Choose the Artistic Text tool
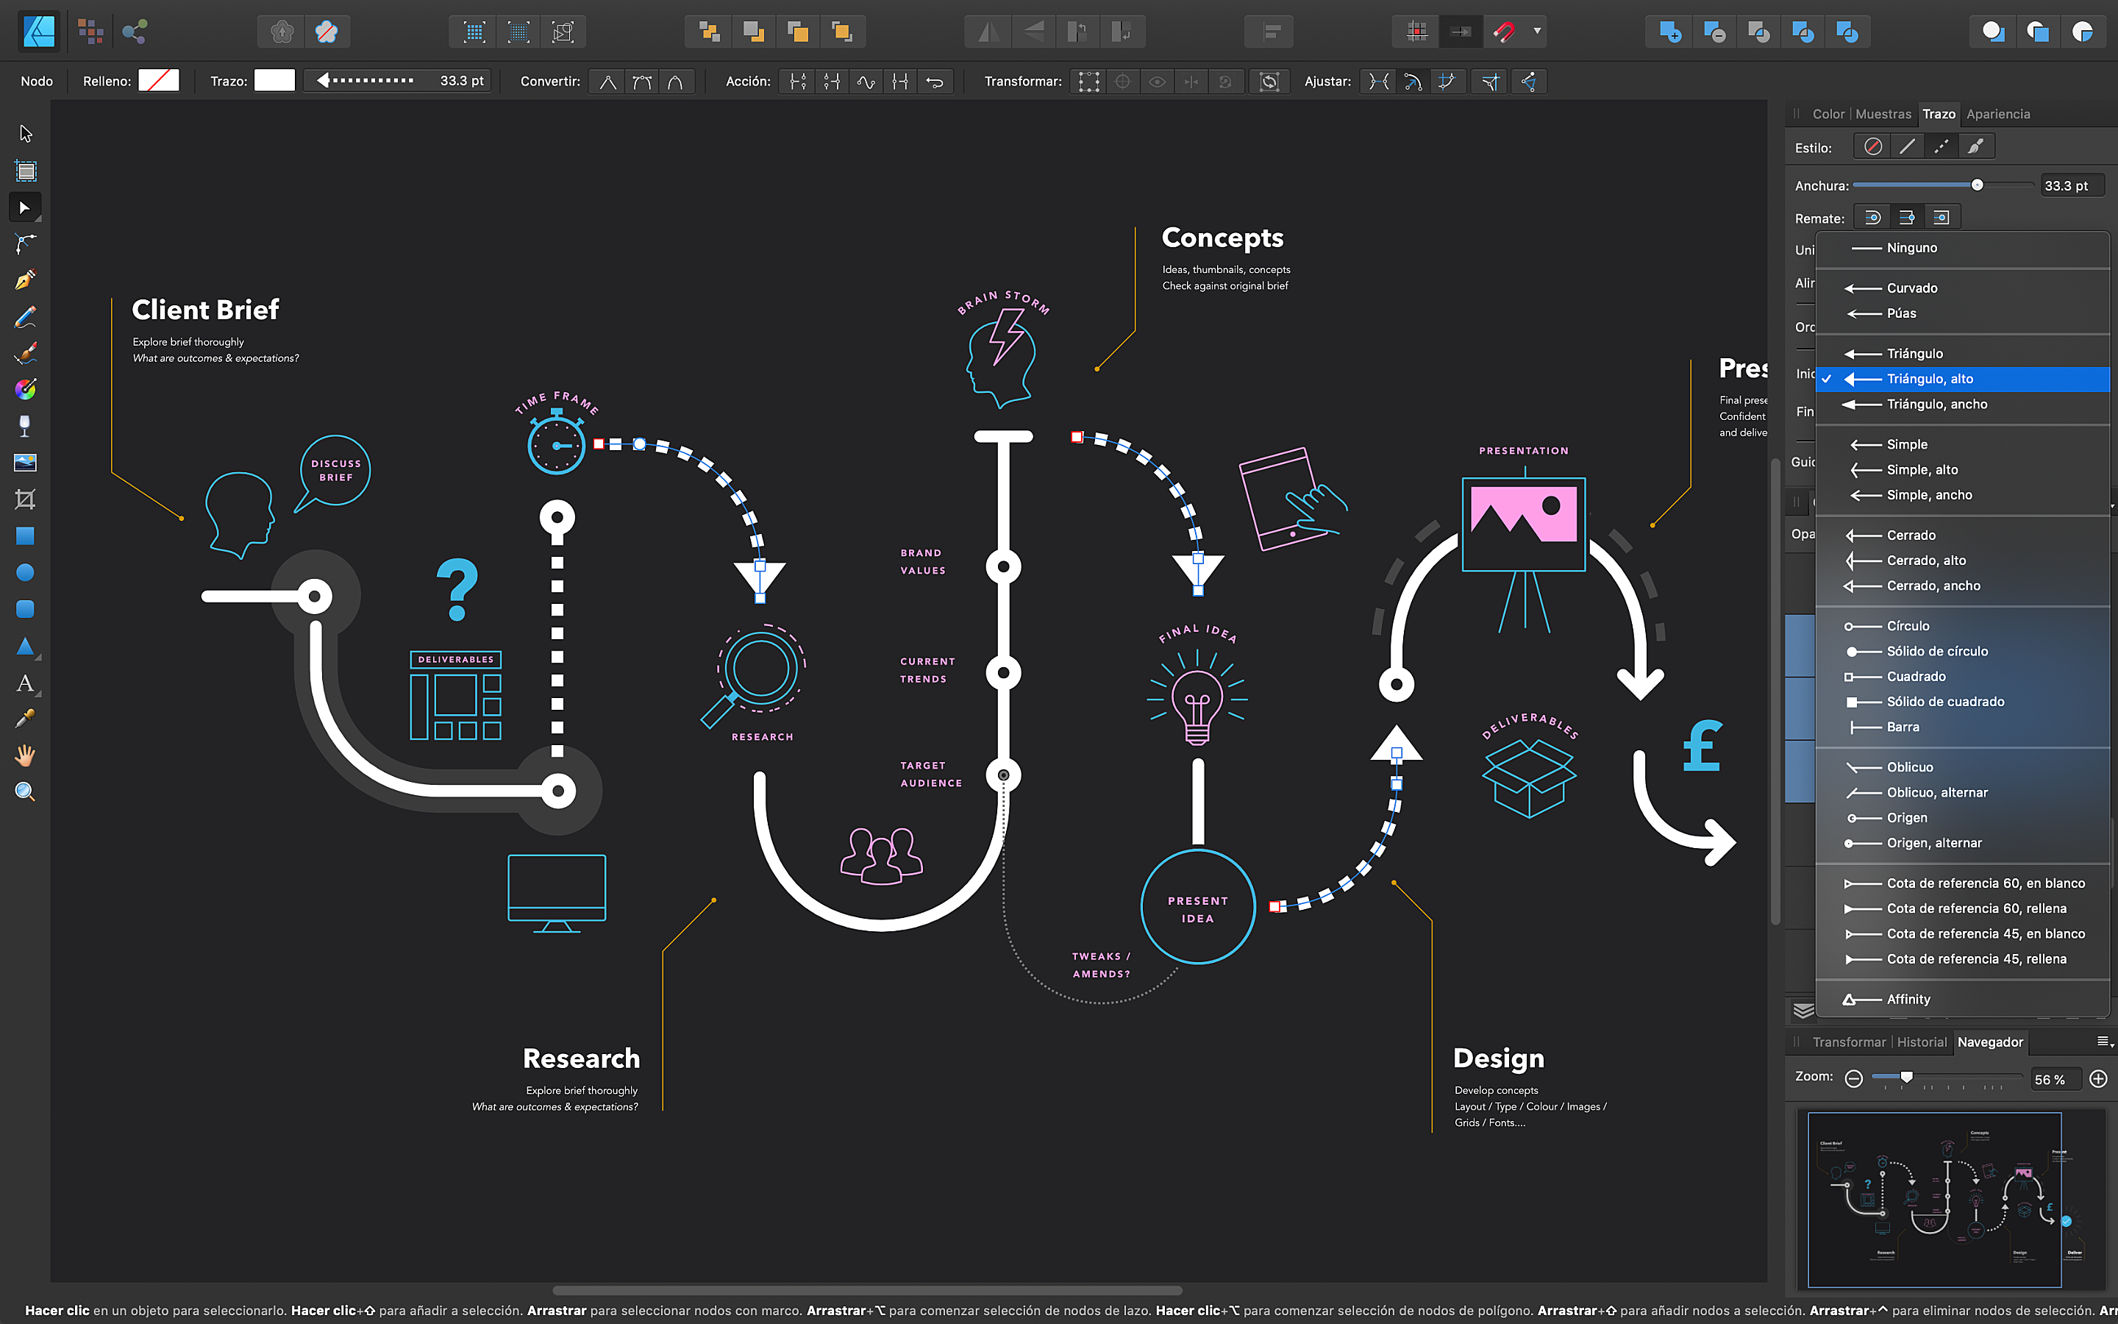 24,683
